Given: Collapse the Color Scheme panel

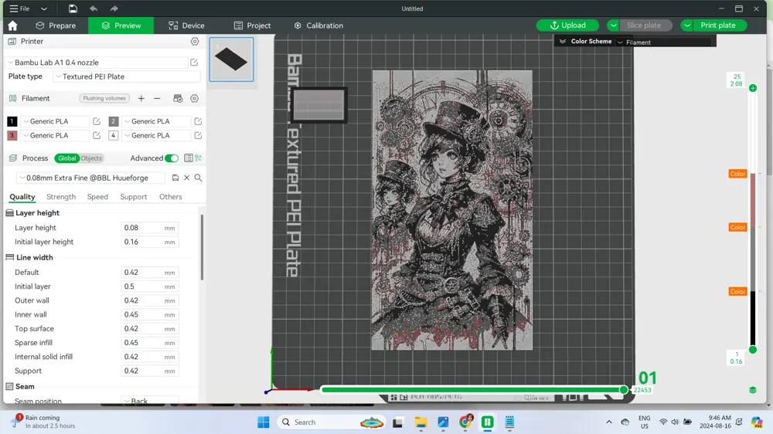Looking at the screenshot, I should coord(563,42).
